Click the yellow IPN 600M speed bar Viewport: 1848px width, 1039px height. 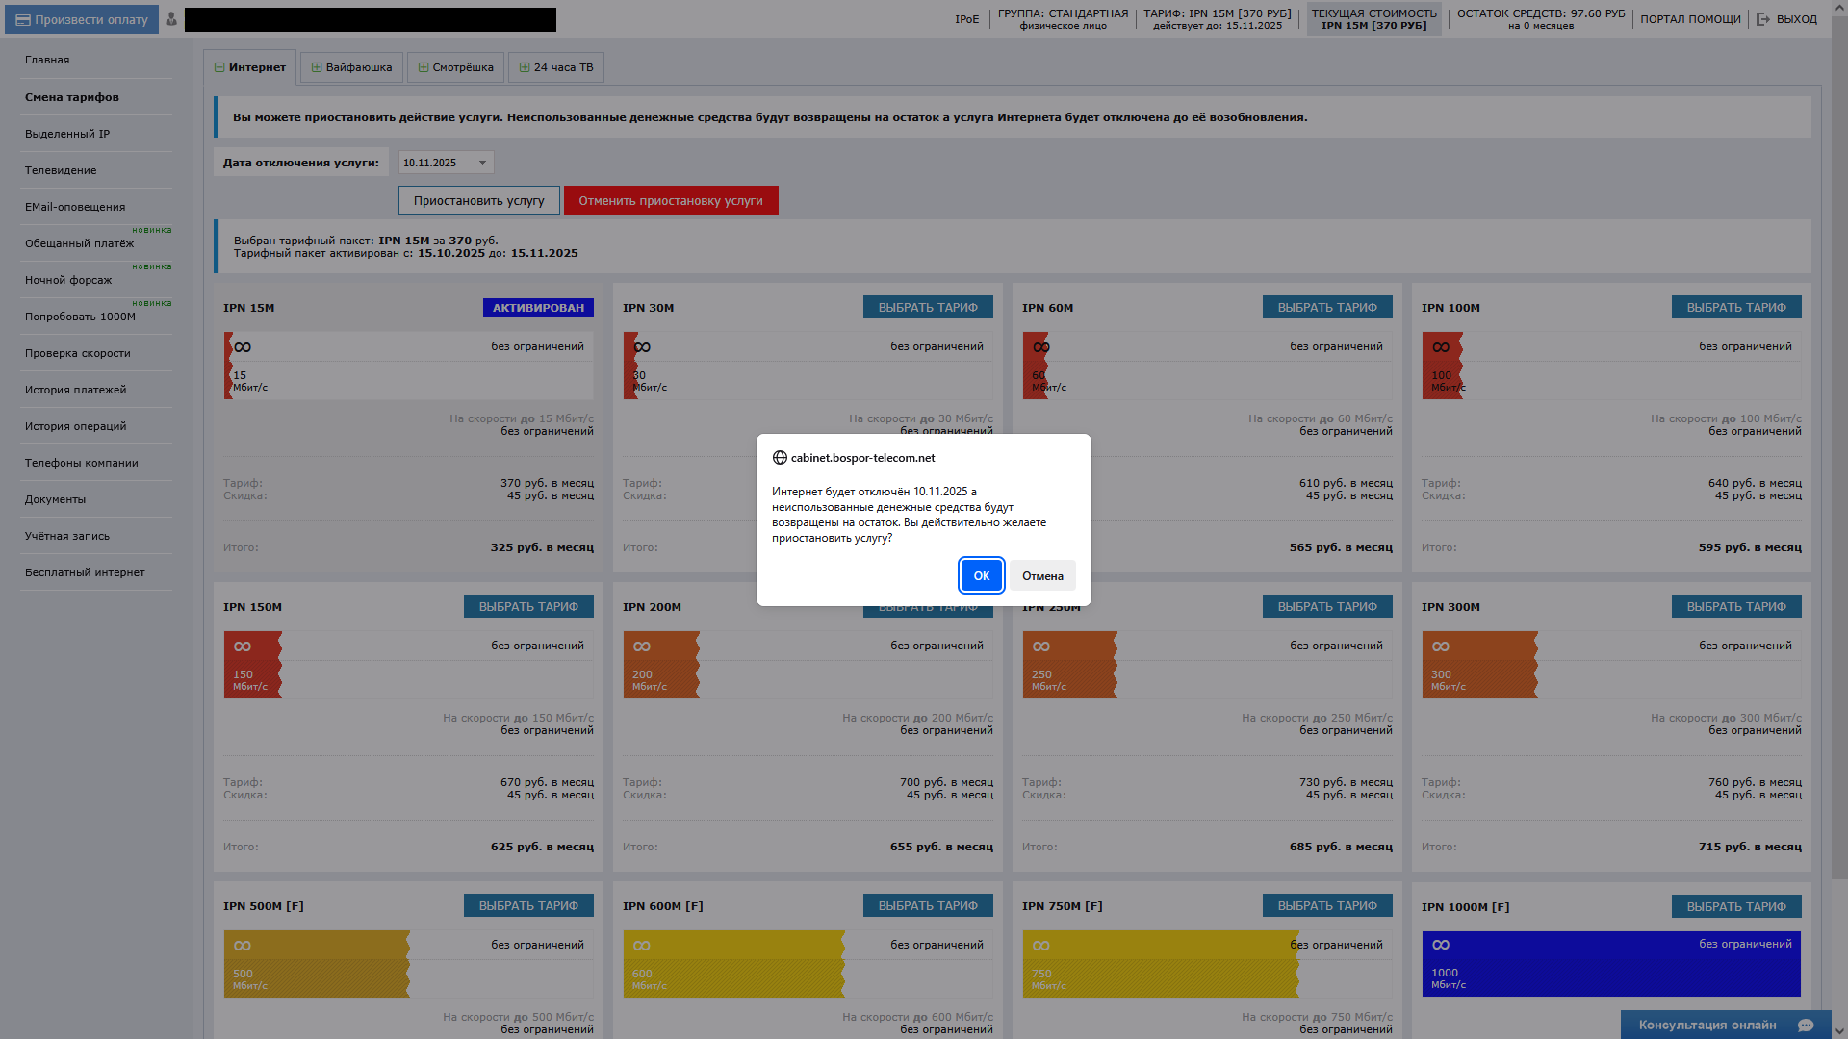tap(733, 963)
